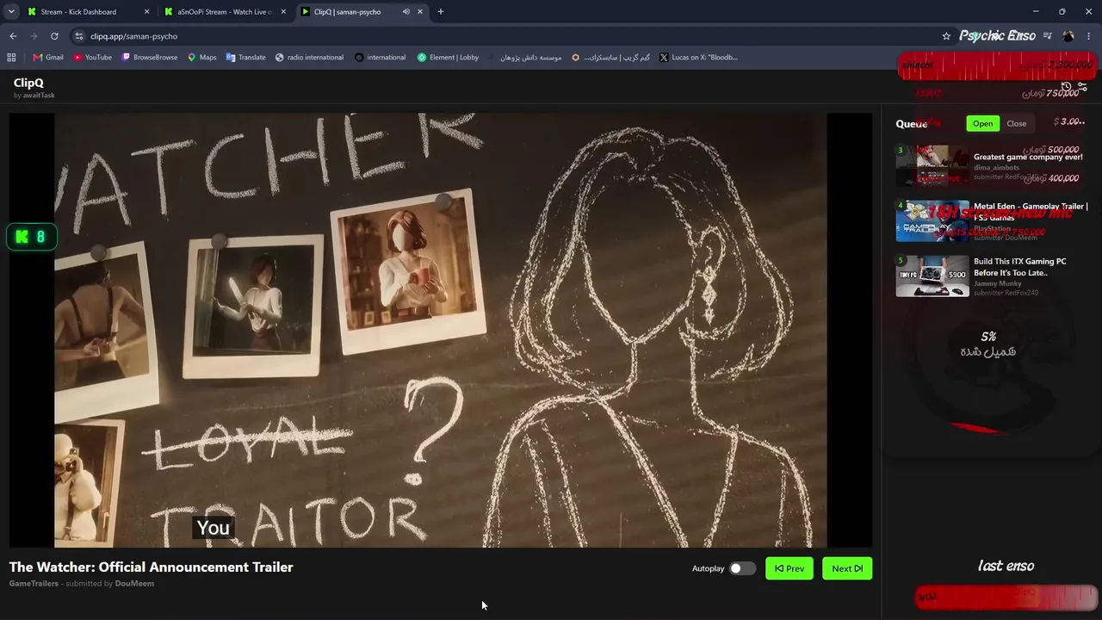
Task: Reload the current page
Action: 54,36
